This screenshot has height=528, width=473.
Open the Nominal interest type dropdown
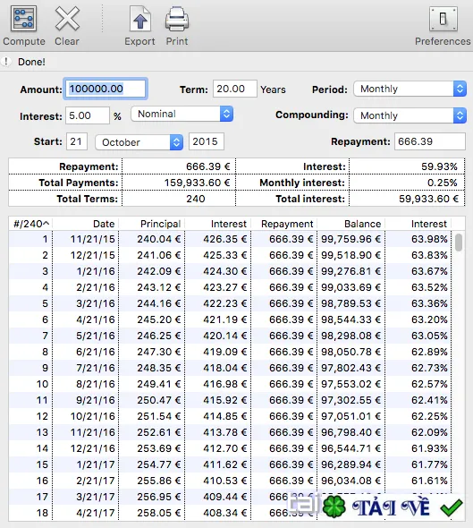(182, 114)
